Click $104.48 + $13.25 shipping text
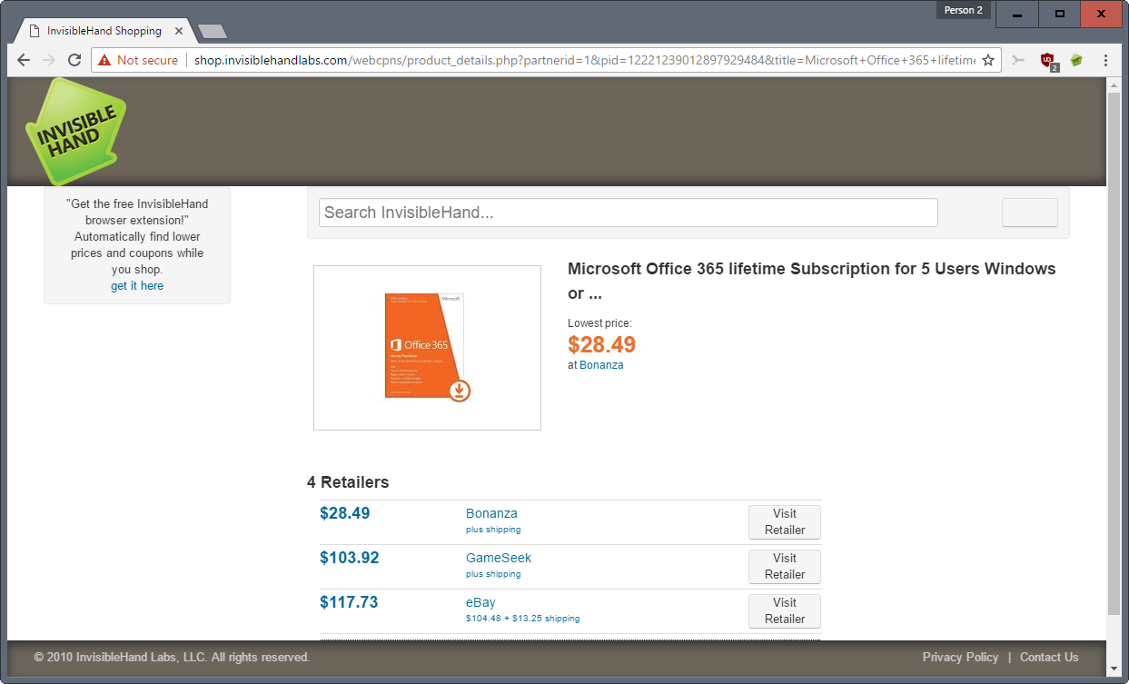Image resolution: width=1129 pixels, height=684 pixels. pos(522,619)
